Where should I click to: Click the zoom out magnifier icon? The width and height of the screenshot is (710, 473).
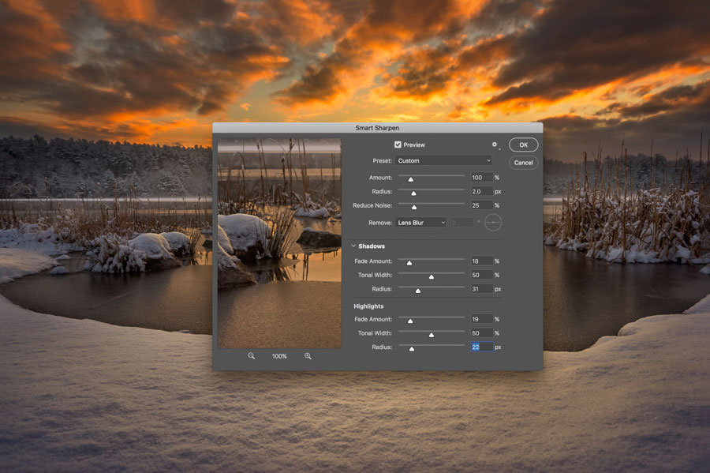click(x=252, y=356)
